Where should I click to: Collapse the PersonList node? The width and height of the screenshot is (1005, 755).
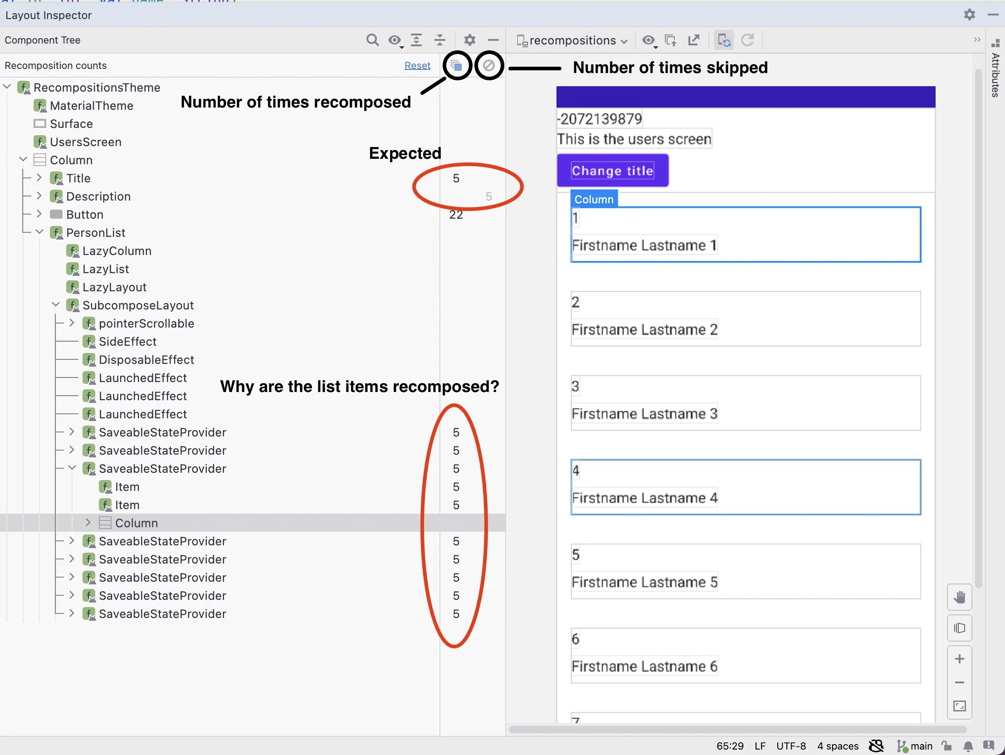pyautogui.click(x=39, y=232)
